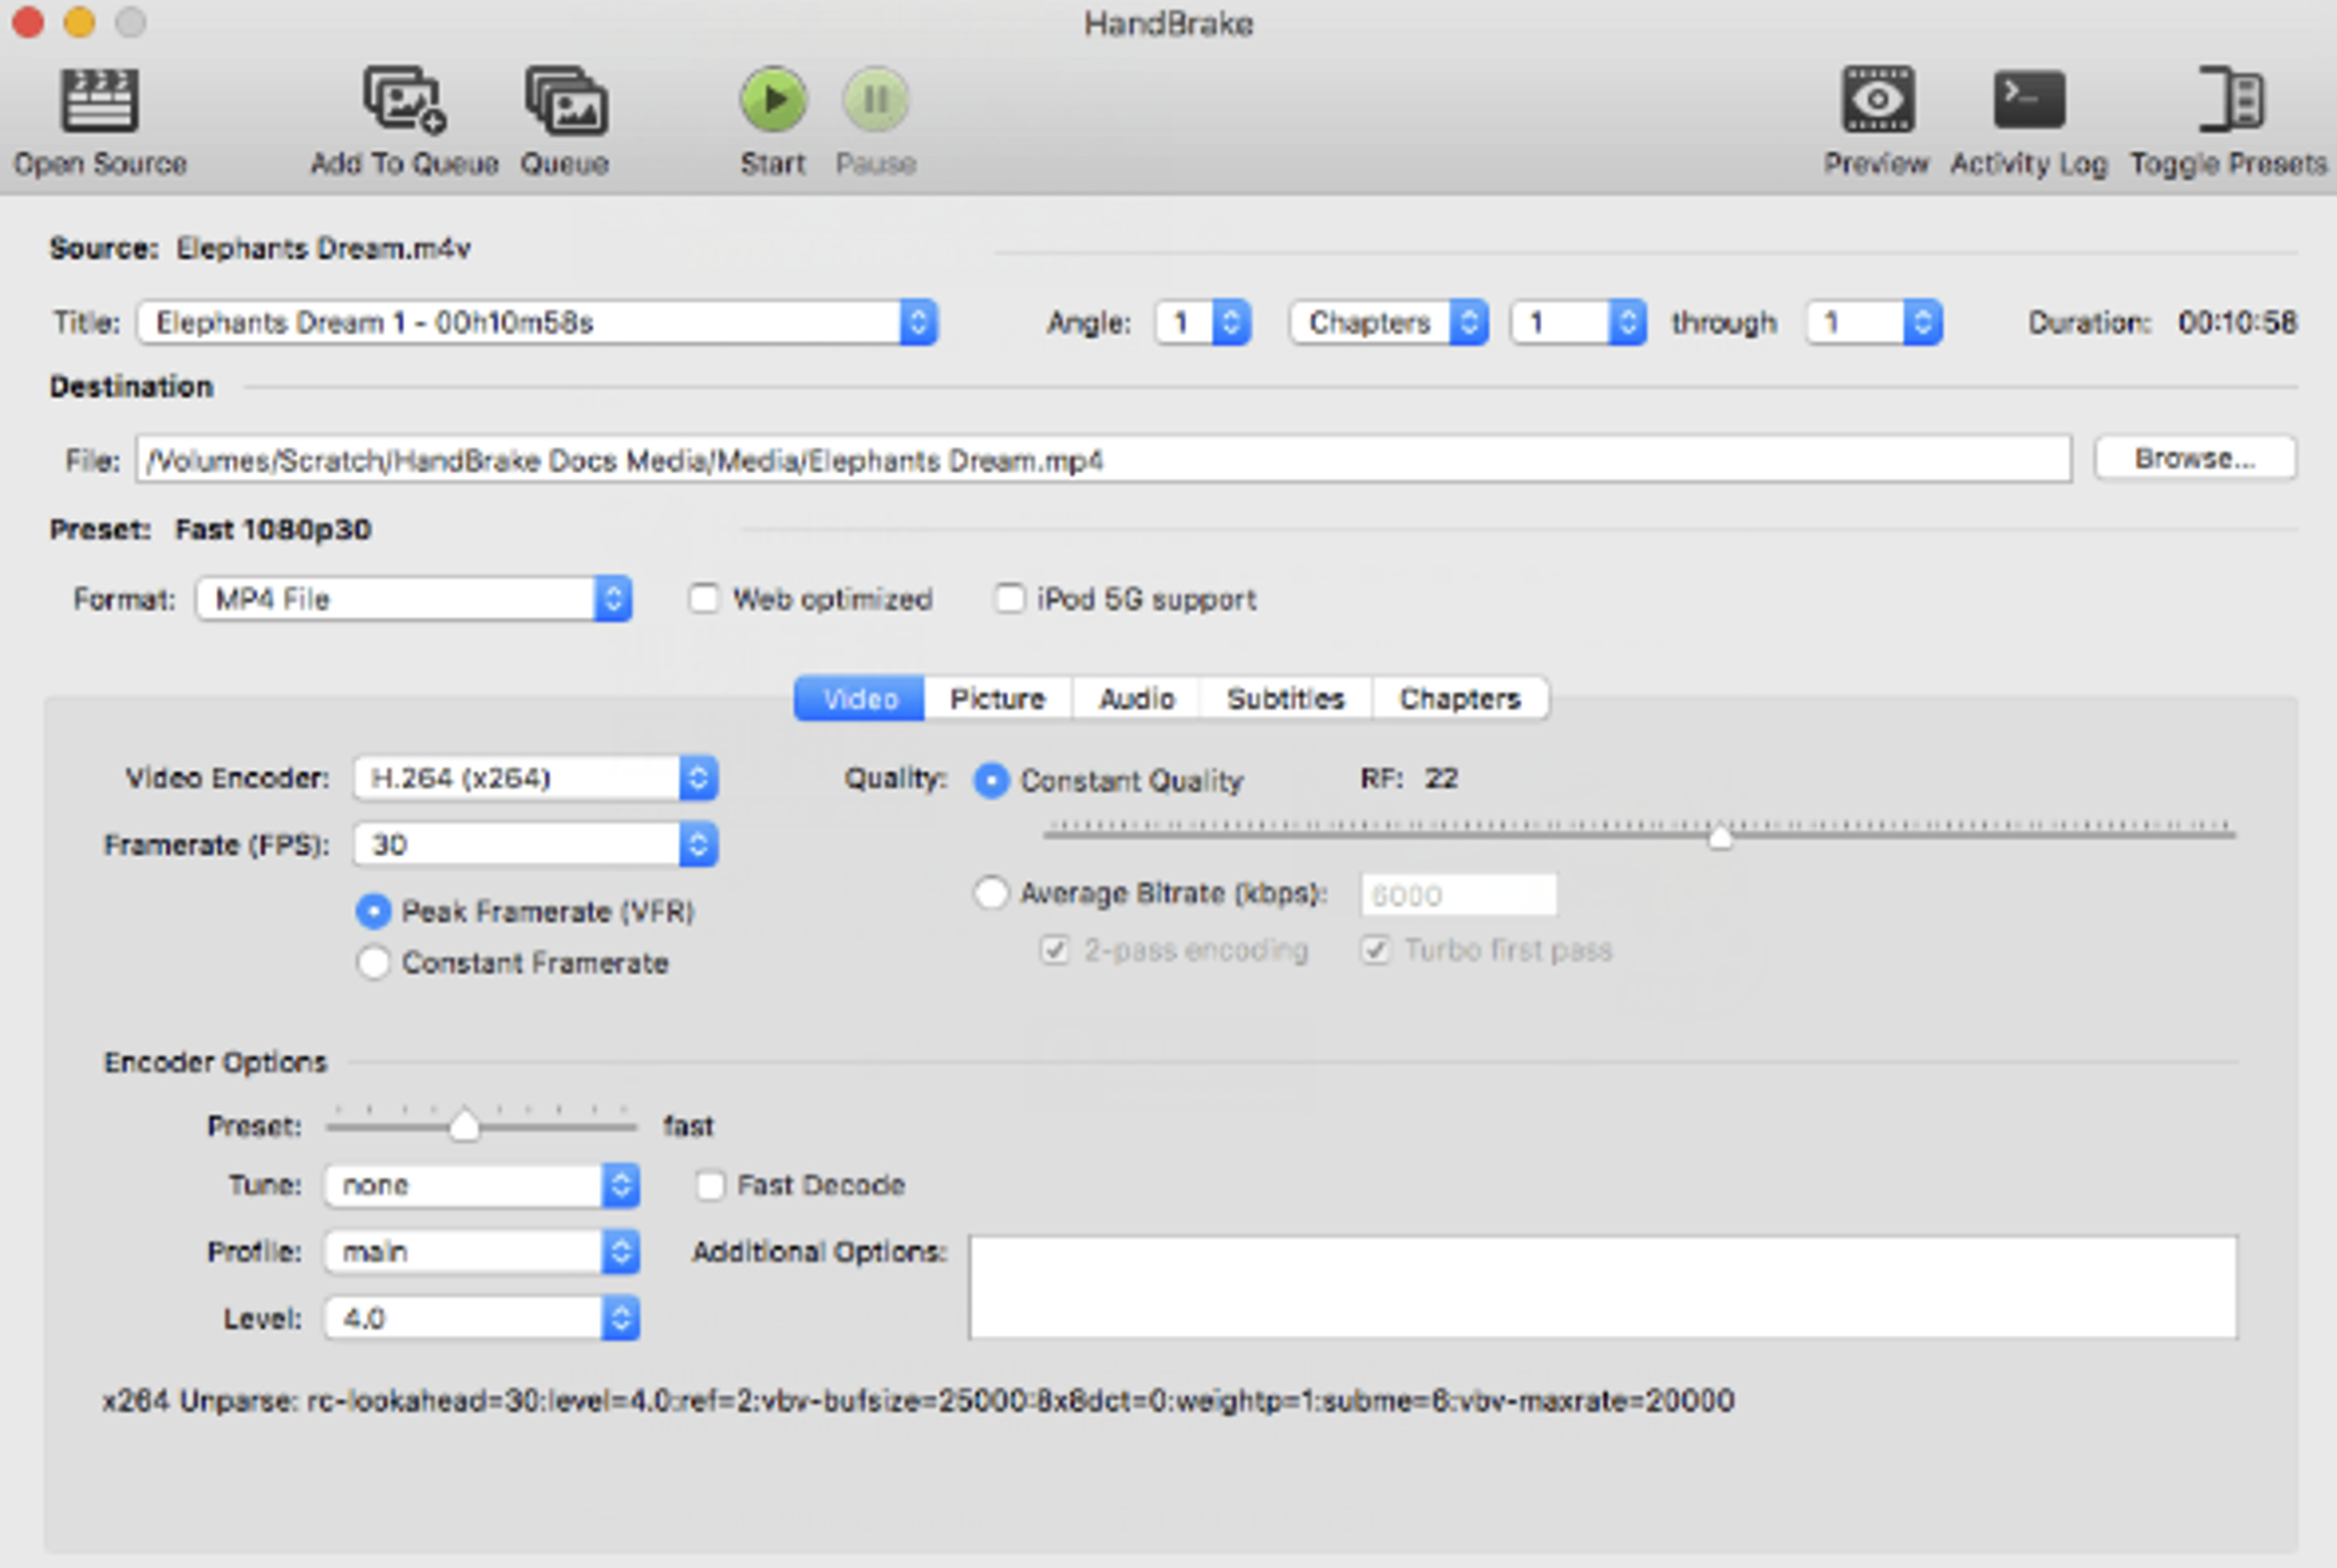Open the Profile dropdown set to main
Screen dimensions: 2337x1568
pos(482,1252)
